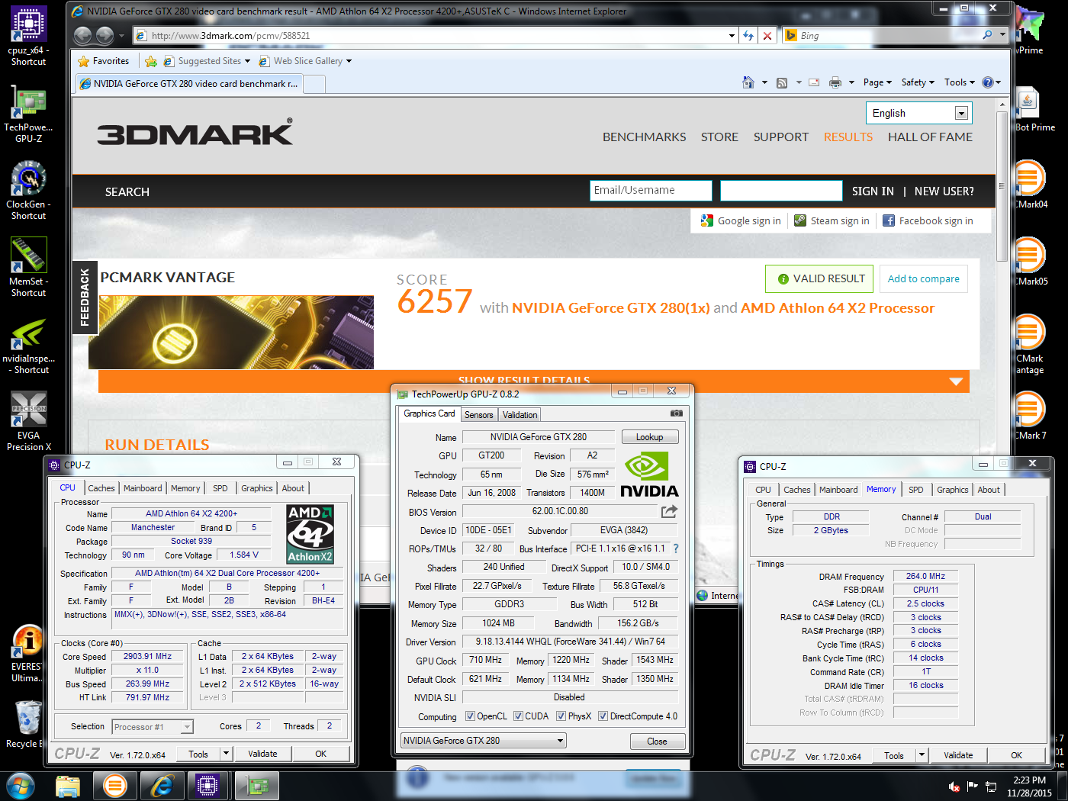Refresh the page in Internet Explorer
The width and height of the screenshot is (1068, 801).
[x=748, y=35]
